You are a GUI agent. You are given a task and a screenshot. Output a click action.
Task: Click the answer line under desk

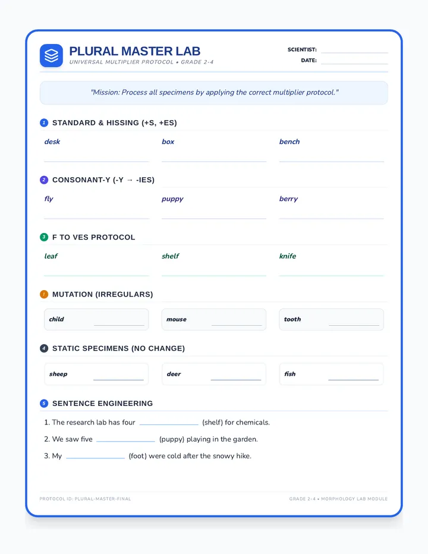(x=96, y=161)
